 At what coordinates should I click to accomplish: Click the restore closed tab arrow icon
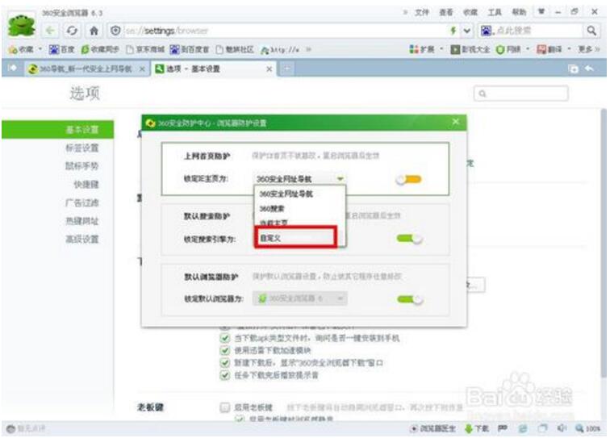pyautogui.click(x=589, y=69)
